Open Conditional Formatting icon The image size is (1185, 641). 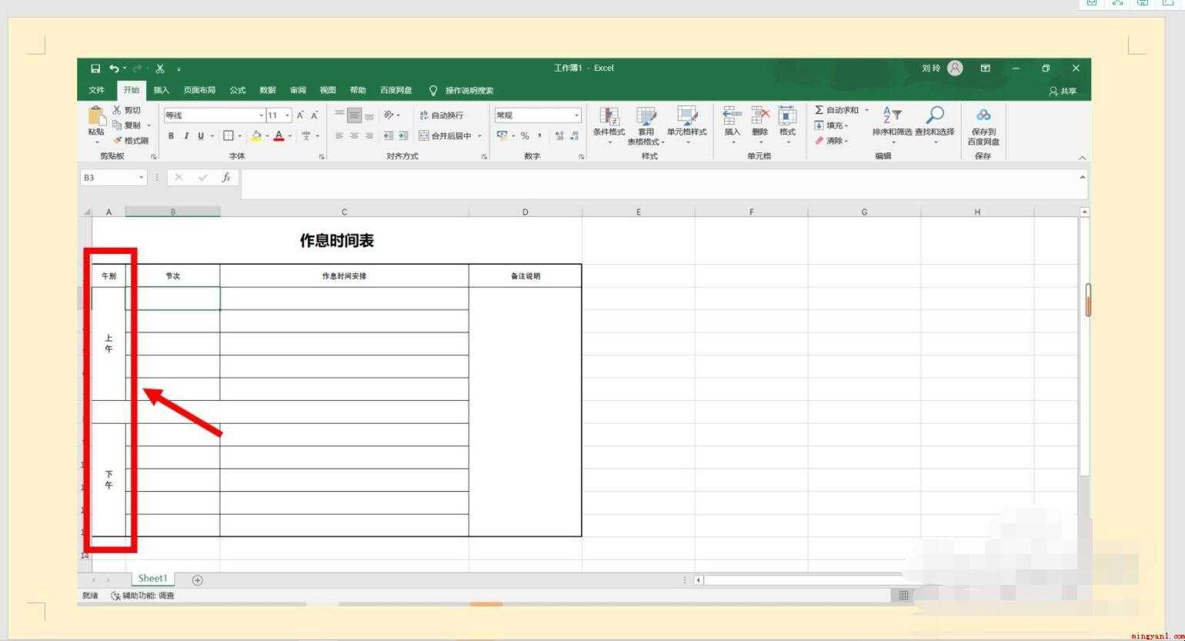609,116
